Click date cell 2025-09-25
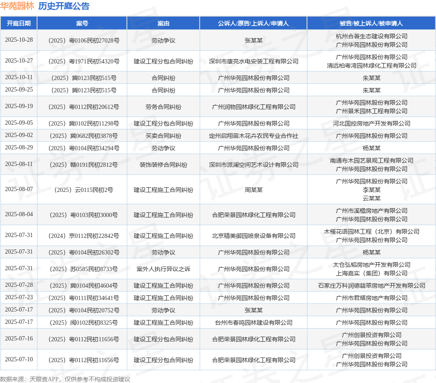This screenshot has height=383, width=436. (19, 89)
